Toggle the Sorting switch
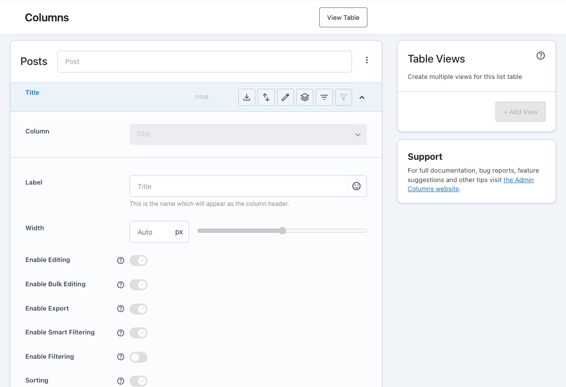Viewport: 566px width, 387px height. coord(139,381)
